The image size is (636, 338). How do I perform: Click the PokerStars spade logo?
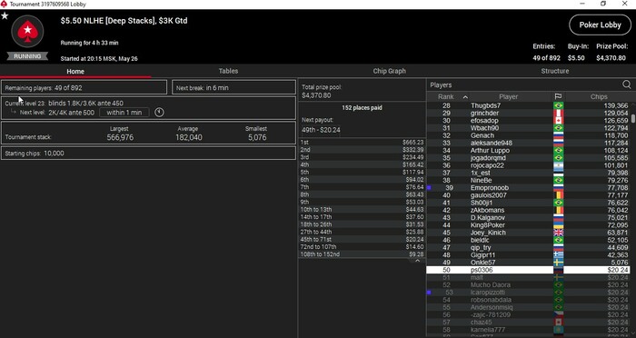pyautogui.click(x=27, y=31)
